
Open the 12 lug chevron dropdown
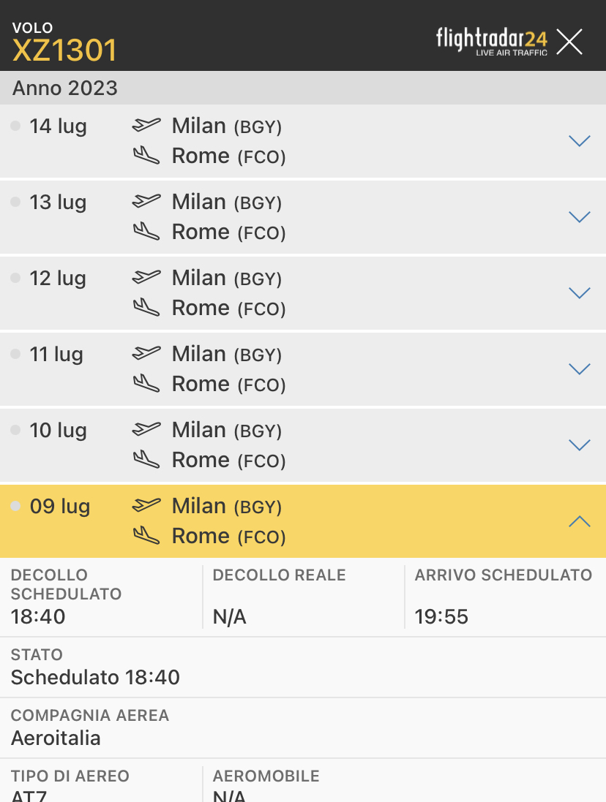[579, 293]
